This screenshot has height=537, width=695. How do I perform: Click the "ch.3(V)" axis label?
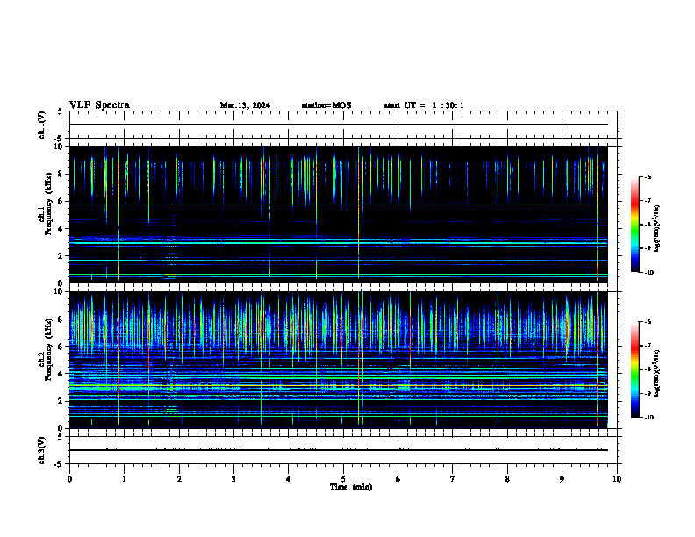click(x=41, y=450)
